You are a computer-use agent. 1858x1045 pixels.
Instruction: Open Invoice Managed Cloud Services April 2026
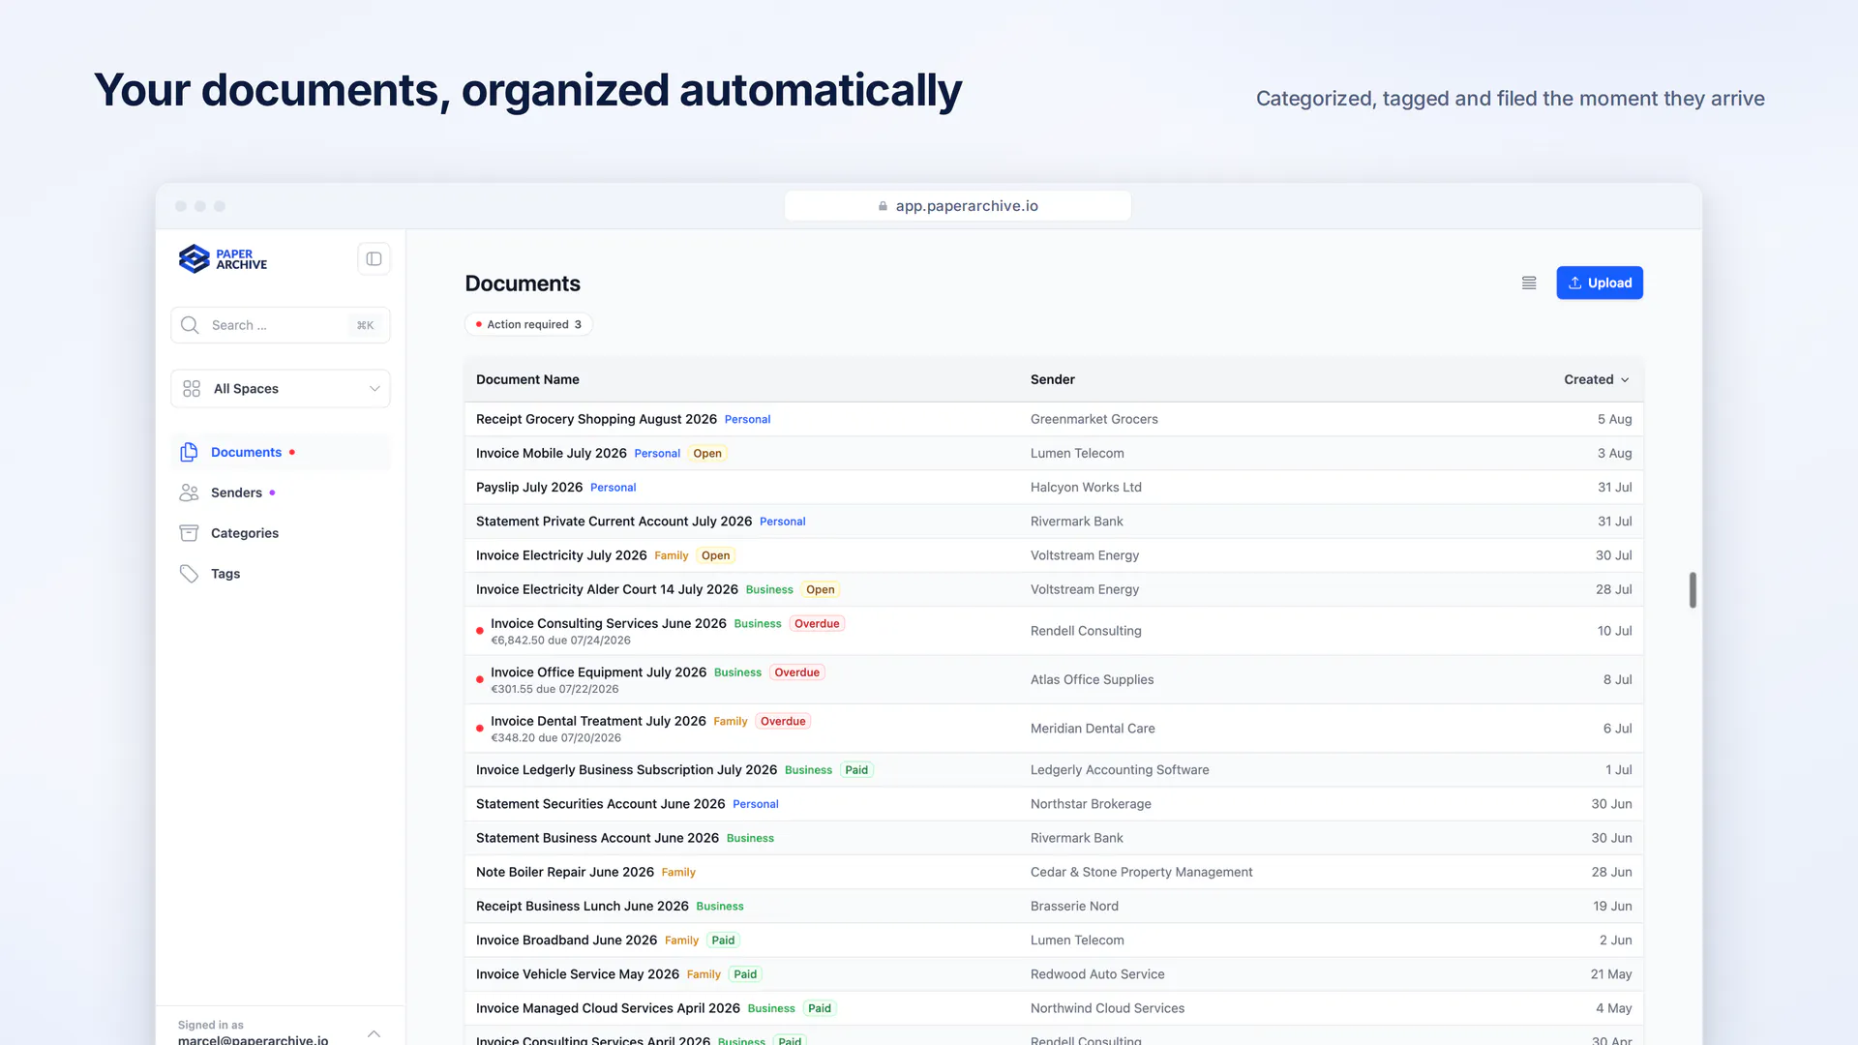pos(608,1008)
